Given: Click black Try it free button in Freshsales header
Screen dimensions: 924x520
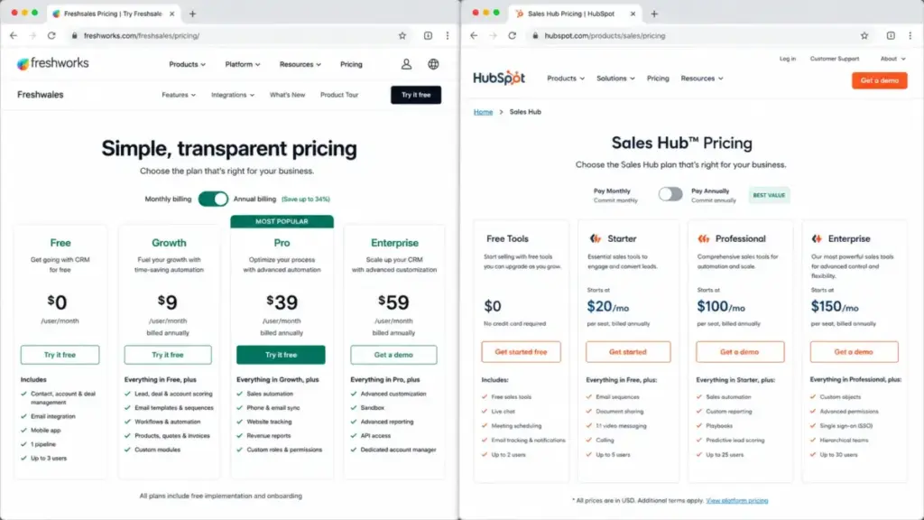Looking at the screenshot, I should point(416,95).
